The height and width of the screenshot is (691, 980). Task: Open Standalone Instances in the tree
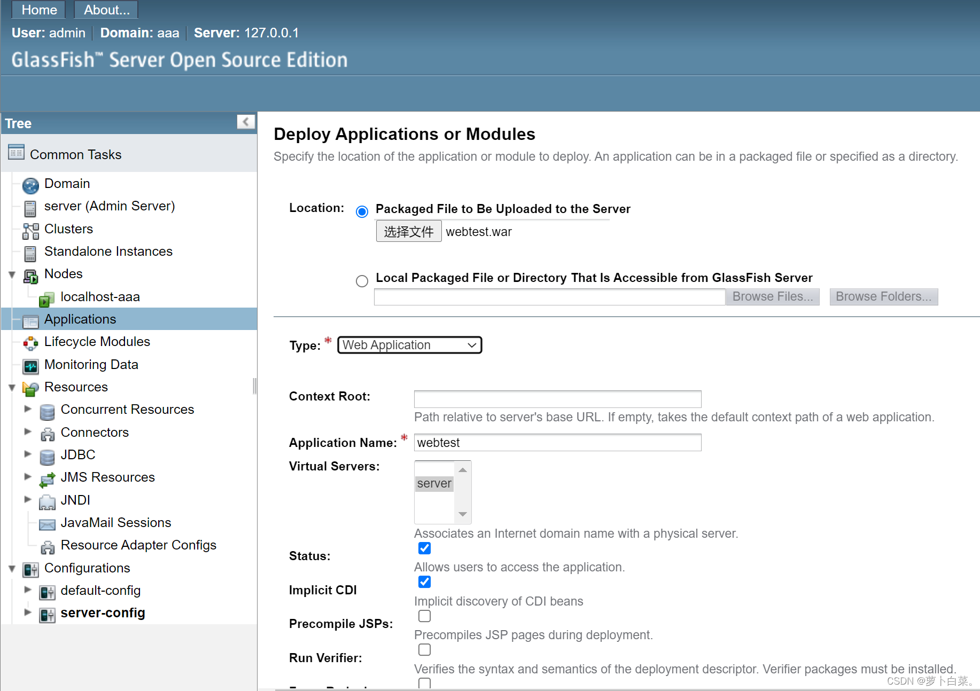point(108,251)
